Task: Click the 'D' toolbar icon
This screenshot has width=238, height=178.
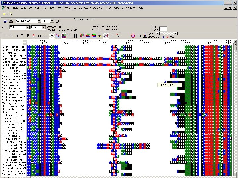Action: click(17, 36)
